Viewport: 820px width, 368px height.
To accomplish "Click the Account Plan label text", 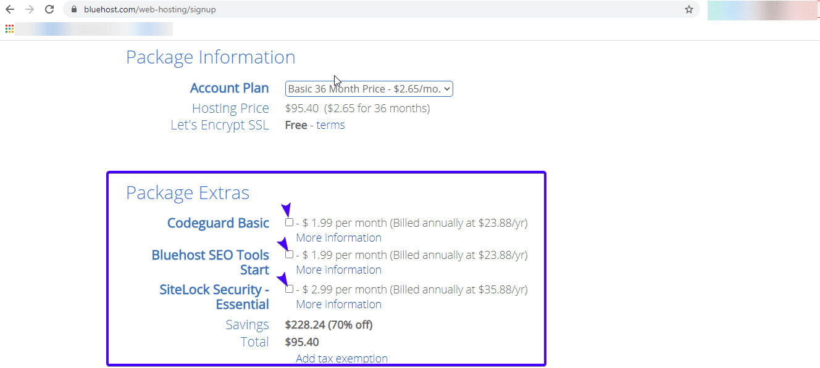I will pos(229,88).
